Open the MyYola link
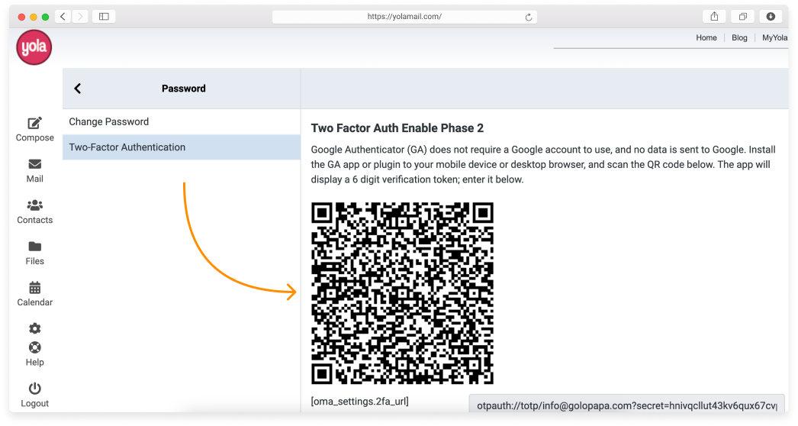This screenshot has height=426, width=798. [774, 37]
